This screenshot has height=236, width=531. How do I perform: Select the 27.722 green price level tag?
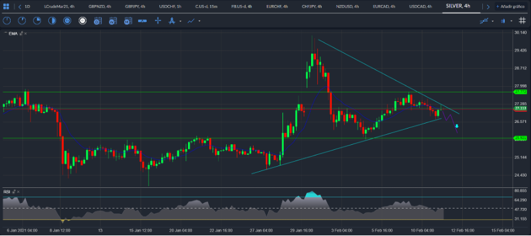(x=520, y=92)
